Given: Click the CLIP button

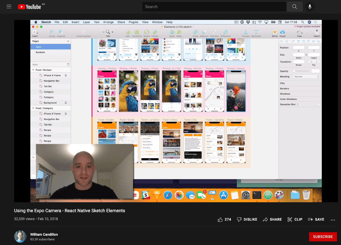Looking at the screenshot, I should (295, 219).
